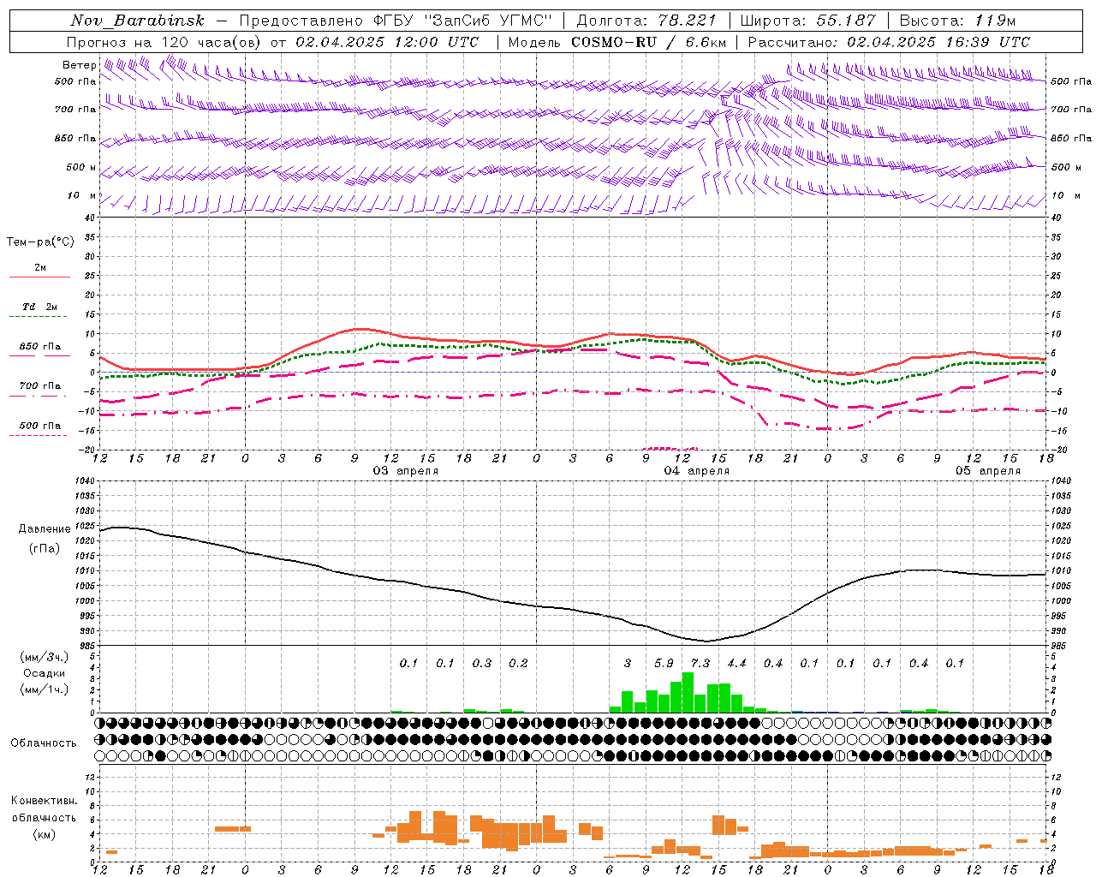Click the Конвективн. label
This screenshot has width=1096, height=877.
[x=44, y=801]
